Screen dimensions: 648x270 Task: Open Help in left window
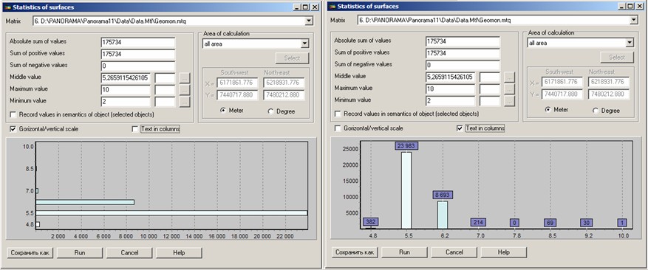click(x=179, y=252)
